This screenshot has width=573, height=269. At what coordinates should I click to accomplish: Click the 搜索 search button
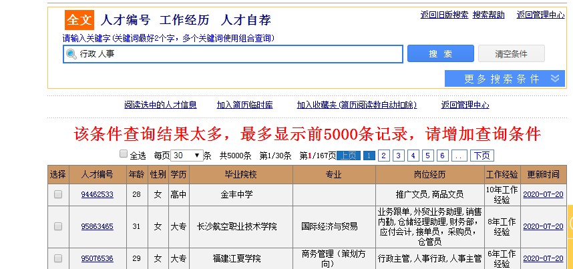tap(441, 53)
